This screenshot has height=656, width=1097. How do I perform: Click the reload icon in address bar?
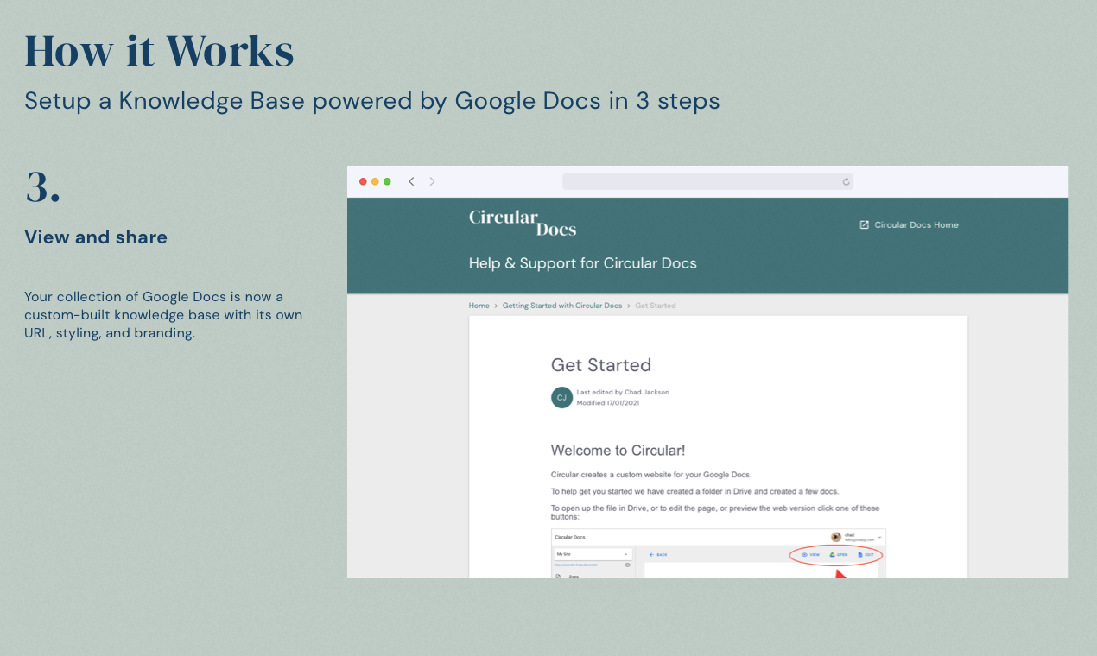point(846,181)
